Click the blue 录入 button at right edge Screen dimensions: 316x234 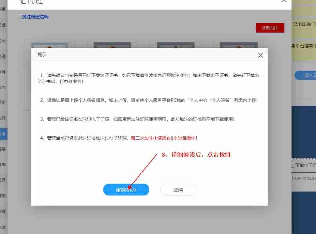tap(306, 75)
